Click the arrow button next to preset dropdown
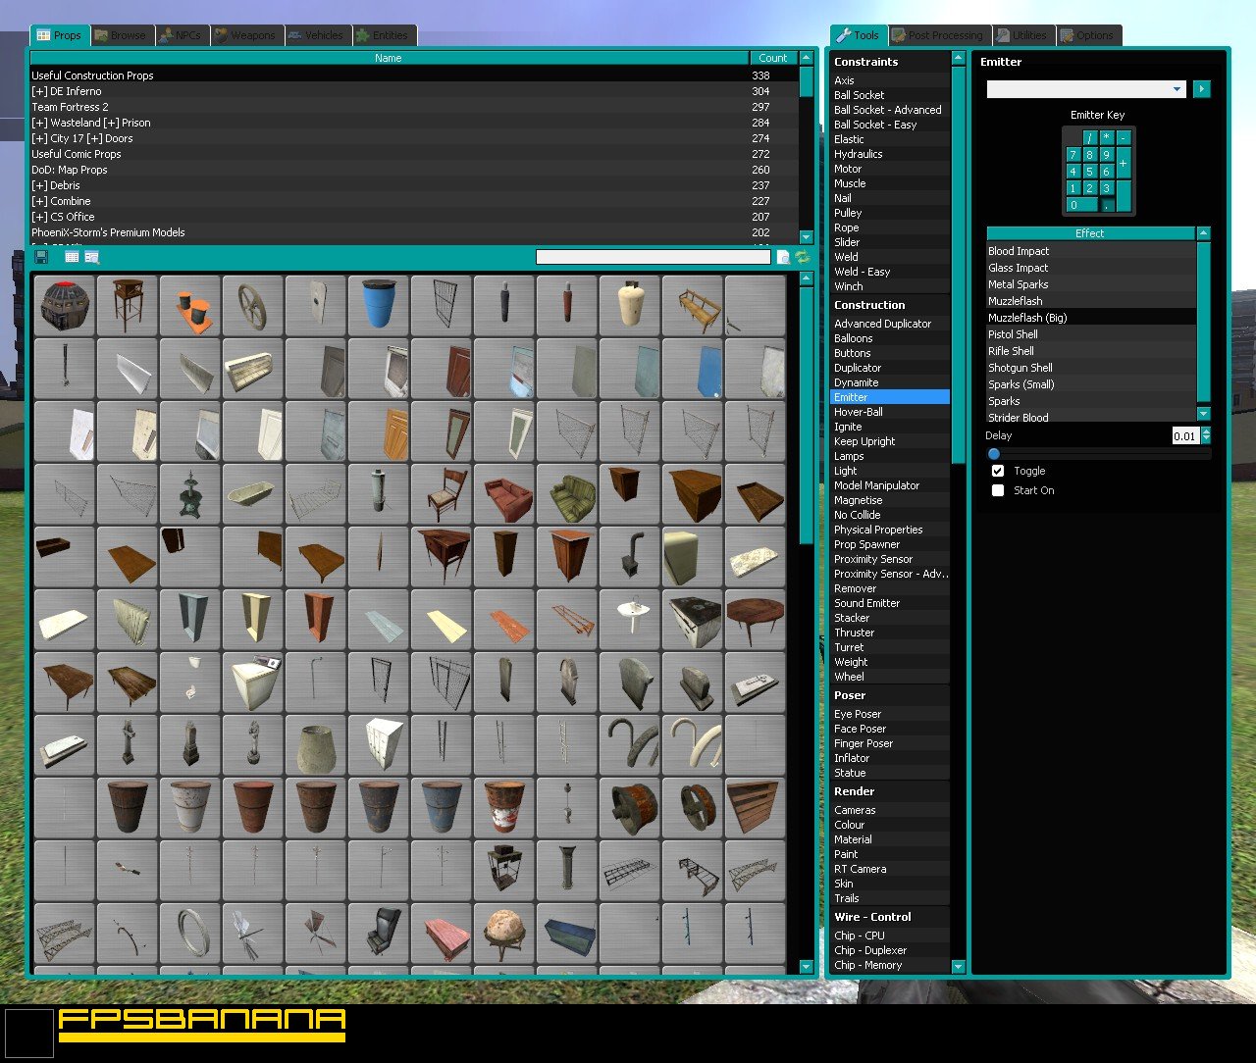 pyautogui.click(x=1202, y=89)
